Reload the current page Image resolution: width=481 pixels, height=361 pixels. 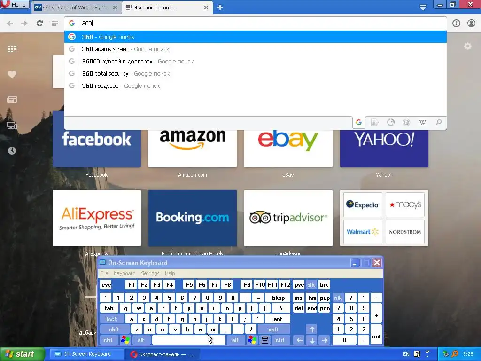39,23
